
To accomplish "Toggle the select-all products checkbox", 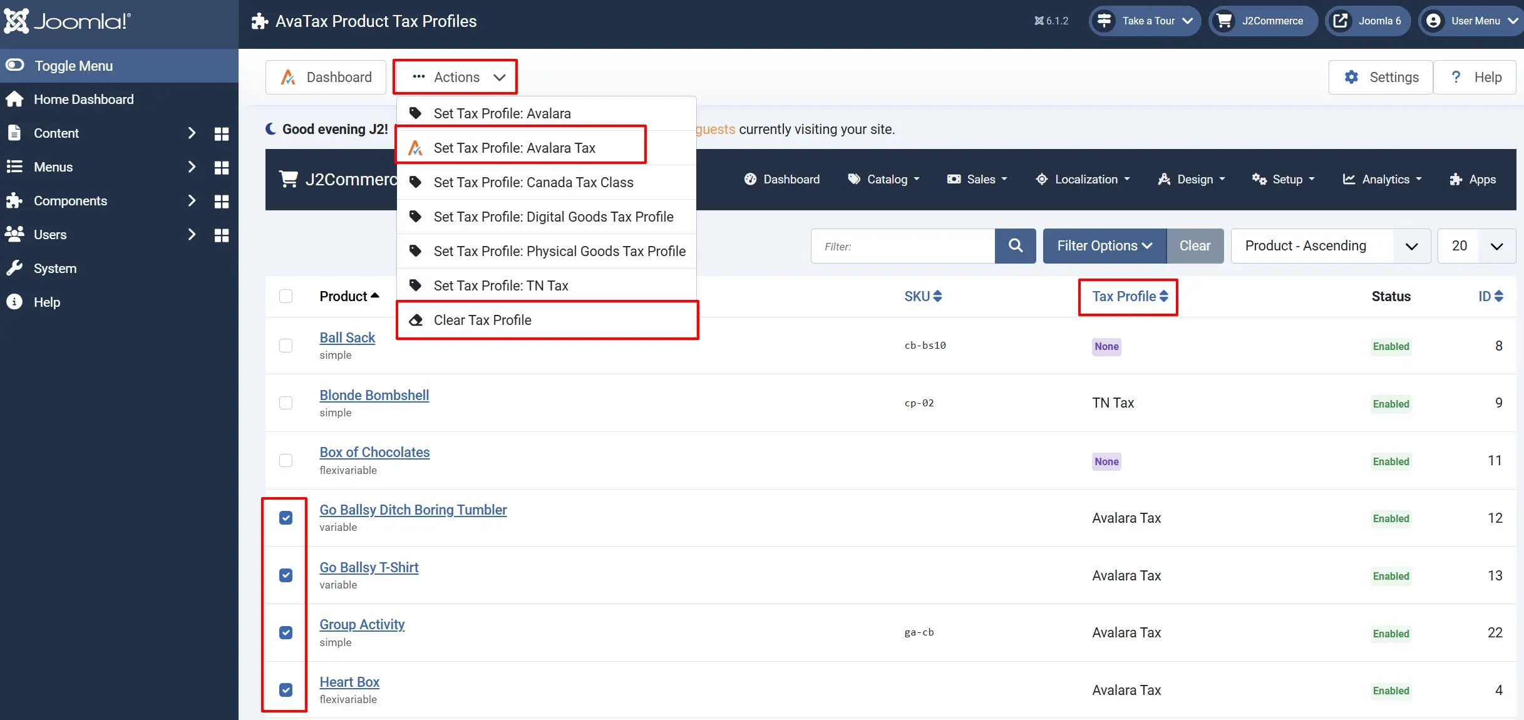I will click(286, 296).
